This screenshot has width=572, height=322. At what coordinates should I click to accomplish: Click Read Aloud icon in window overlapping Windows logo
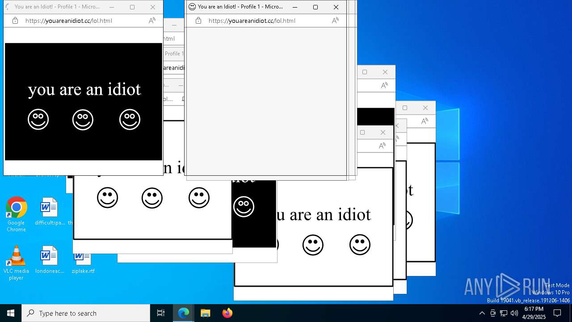click(x=425, y=121)
